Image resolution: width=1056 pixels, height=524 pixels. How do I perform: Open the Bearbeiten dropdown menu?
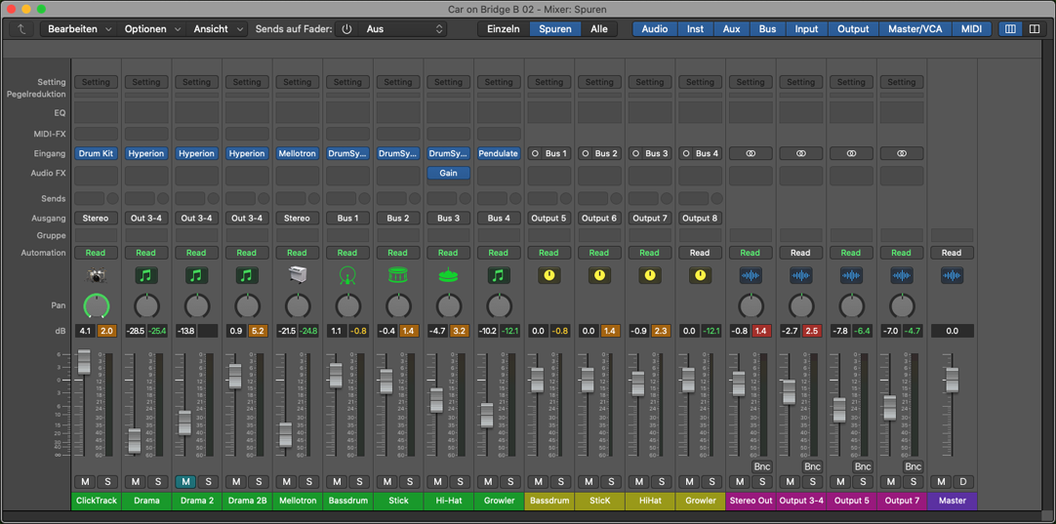click(80, 29)
